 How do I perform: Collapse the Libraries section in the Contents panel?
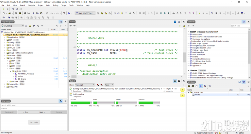(x=189, y=71)
